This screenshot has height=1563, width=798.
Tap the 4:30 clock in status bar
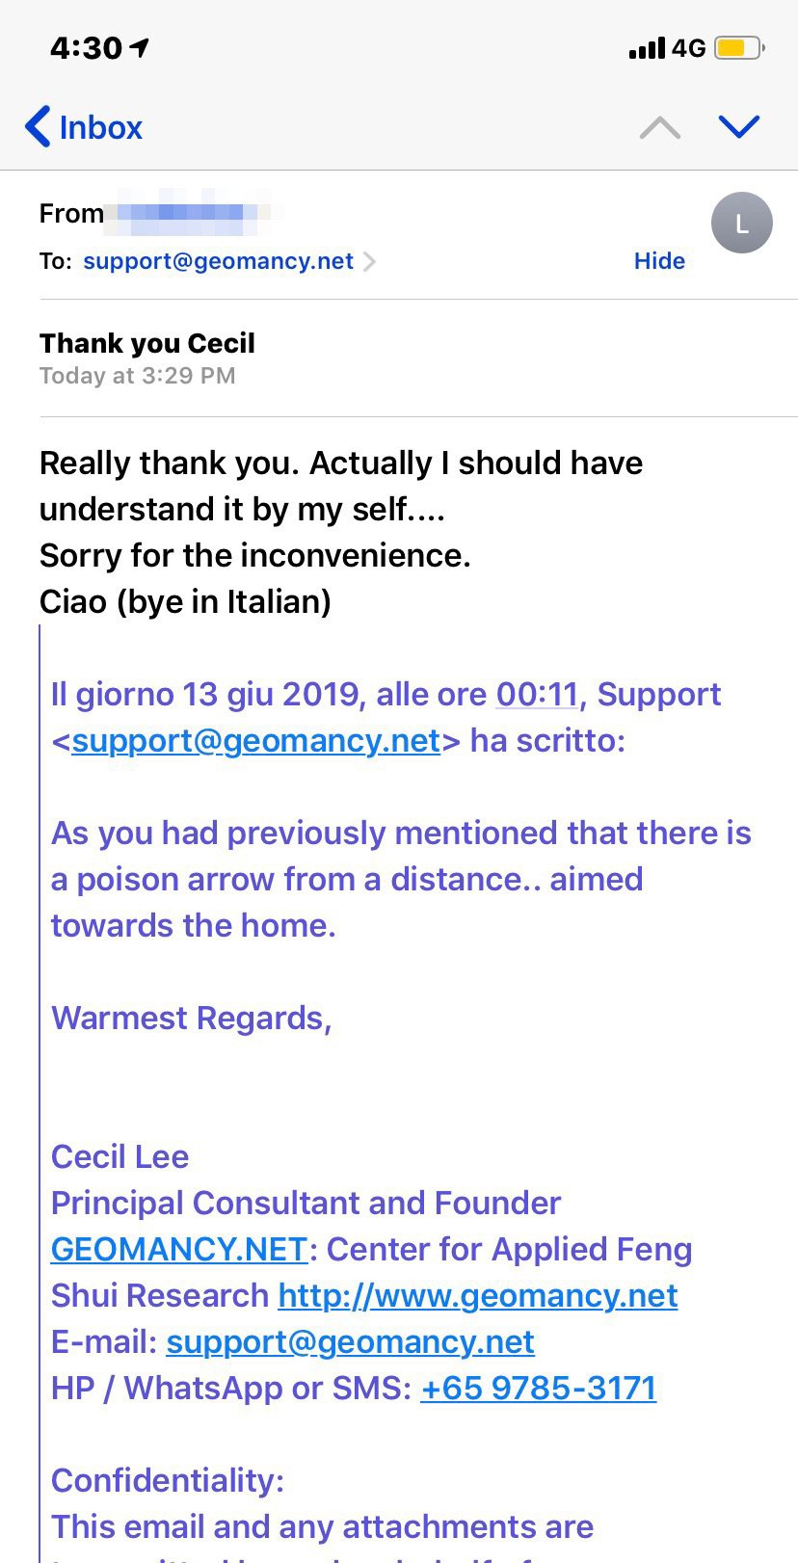tap(87, 47)
